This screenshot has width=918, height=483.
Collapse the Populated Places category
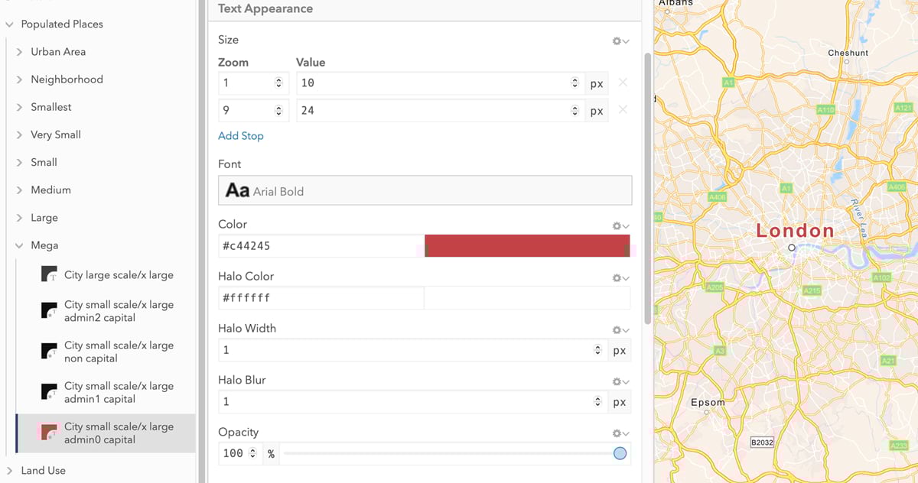[x=9, y=24]
